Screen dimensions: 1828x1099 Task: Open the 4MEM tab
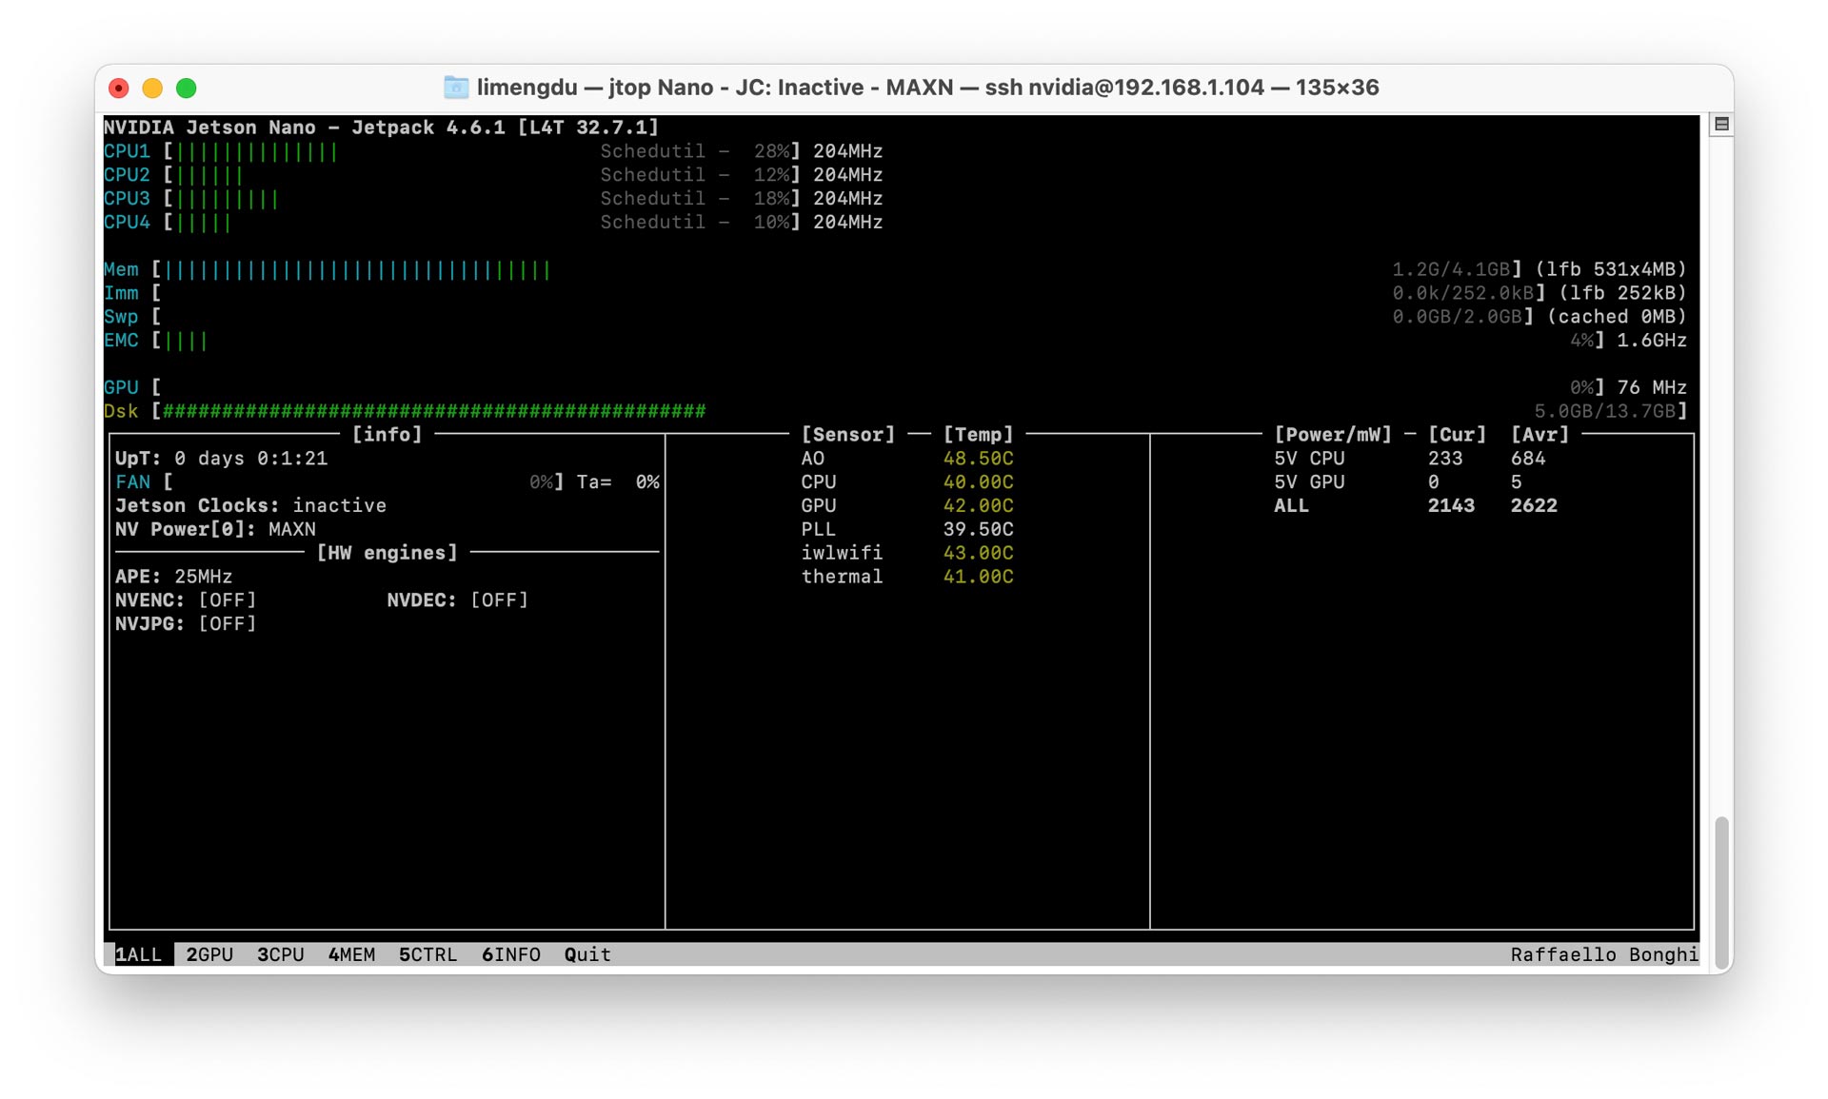351,954
